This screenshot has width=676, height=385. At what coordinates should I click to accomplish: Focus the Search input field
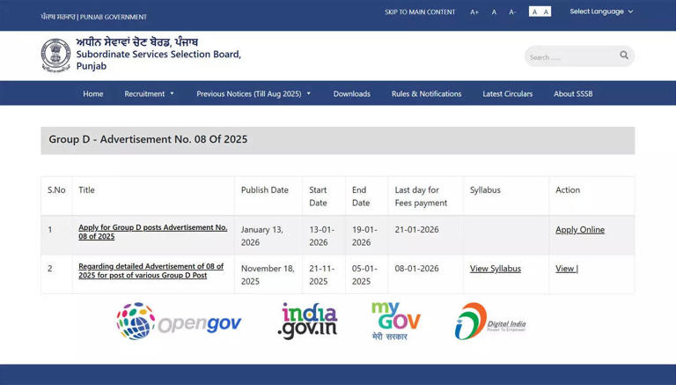[569, 57]
